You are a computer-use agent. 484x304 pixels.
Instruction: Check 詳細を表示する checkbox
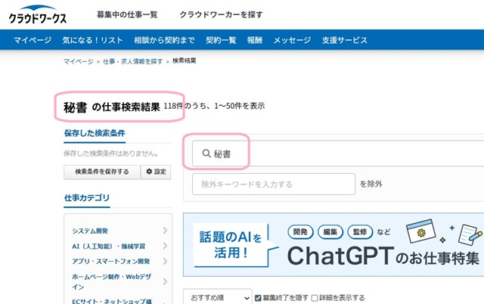click(x=315, y=298)
